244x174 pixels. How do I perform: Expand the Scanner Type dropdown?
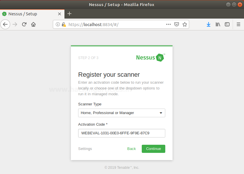point(121,113)
